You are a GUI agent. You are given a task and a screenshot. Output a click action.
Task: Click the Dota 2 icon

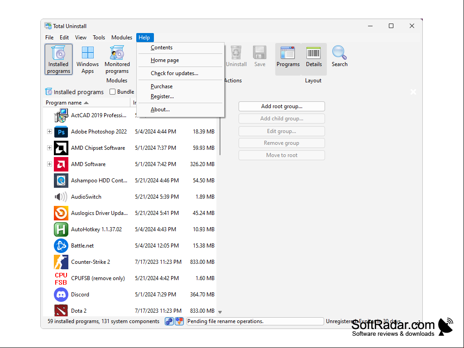click(61, 310)
